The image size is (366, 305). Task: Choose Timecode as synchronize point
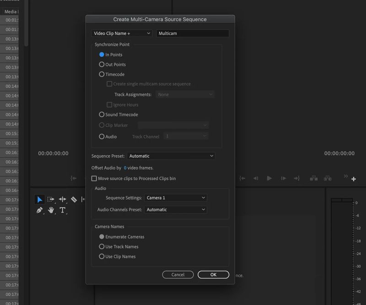pos(101,74)
